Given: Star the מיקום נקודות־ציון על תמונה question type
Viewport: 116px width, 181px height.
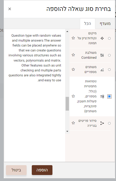Looking at the screenshot, I should tap(73, 38).
